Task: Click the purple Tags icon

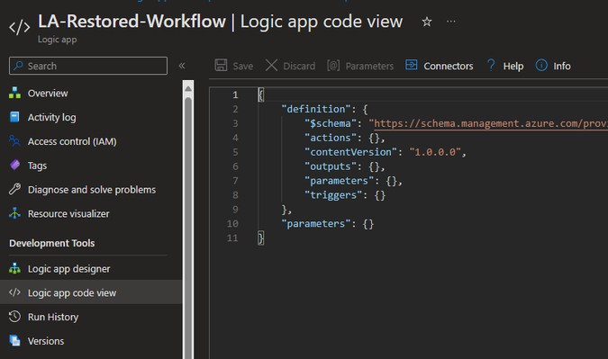Action: [x=14, y=165]
